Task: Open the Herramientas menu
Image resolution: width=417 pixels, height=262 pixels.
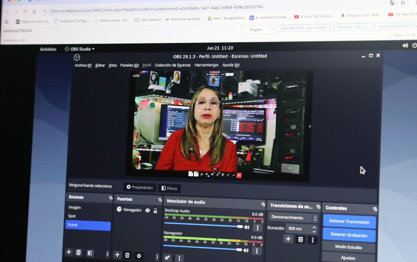Action: [206, 65]
